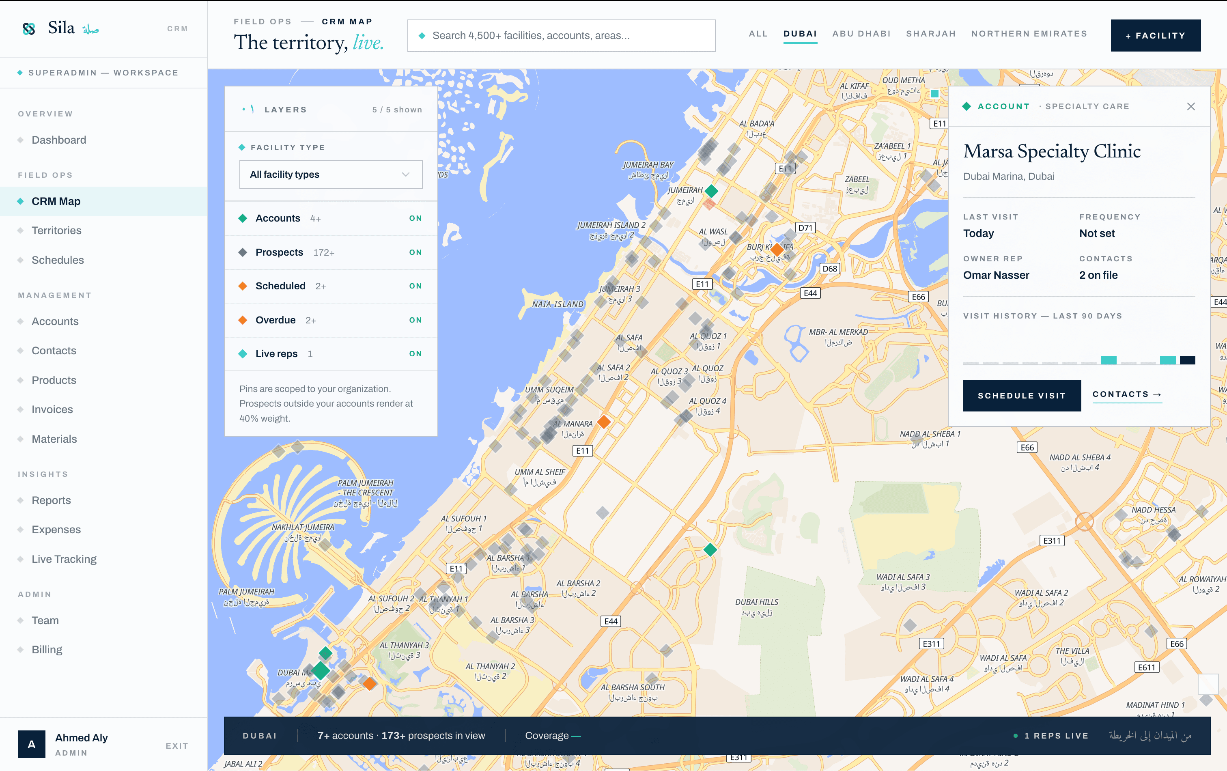Open Live Tracking in sidebar
The height and width of the screenshot is (771, 1227).
103,559
